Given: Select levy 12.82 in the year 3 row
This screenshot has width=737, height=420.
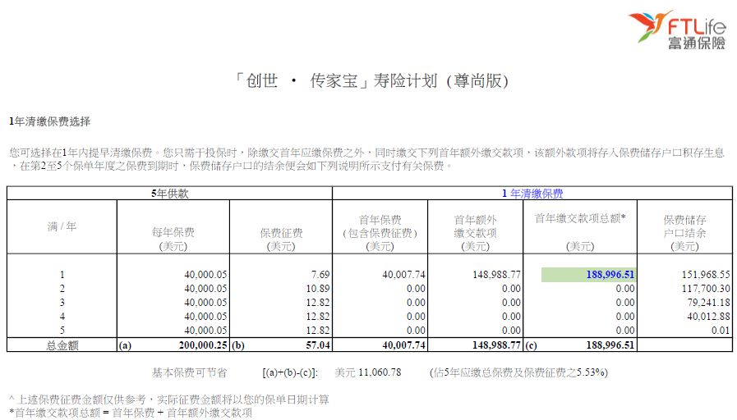Looking at the screenshot, I should [318, 303].
